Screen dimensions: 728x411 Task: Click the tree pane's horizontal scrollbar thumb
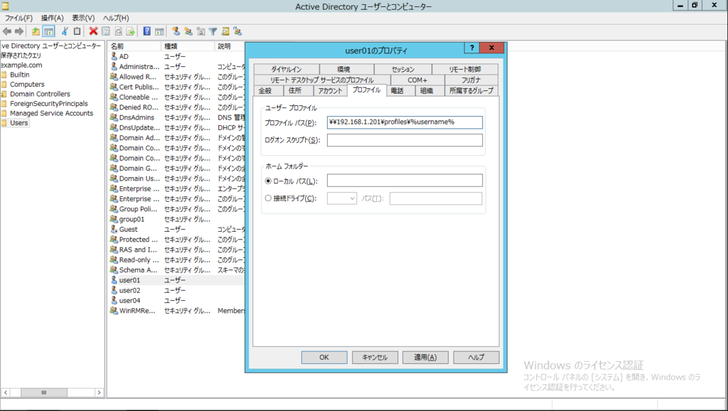coord(44,393)
